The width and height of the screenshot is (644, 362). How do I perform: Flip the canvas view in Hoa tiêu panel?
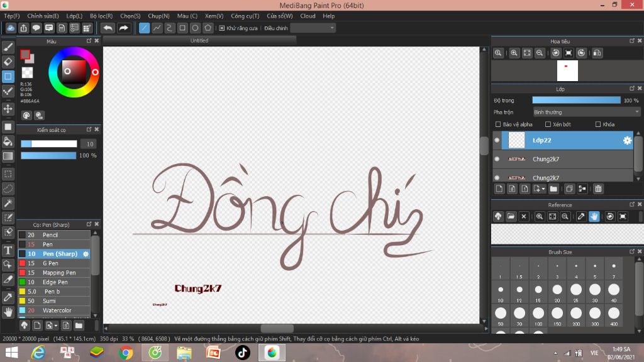point(597,53)
